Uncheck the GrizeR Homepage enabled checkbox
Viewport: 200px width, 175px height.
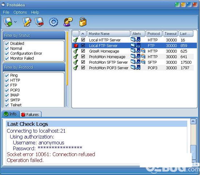pos(83,51)
